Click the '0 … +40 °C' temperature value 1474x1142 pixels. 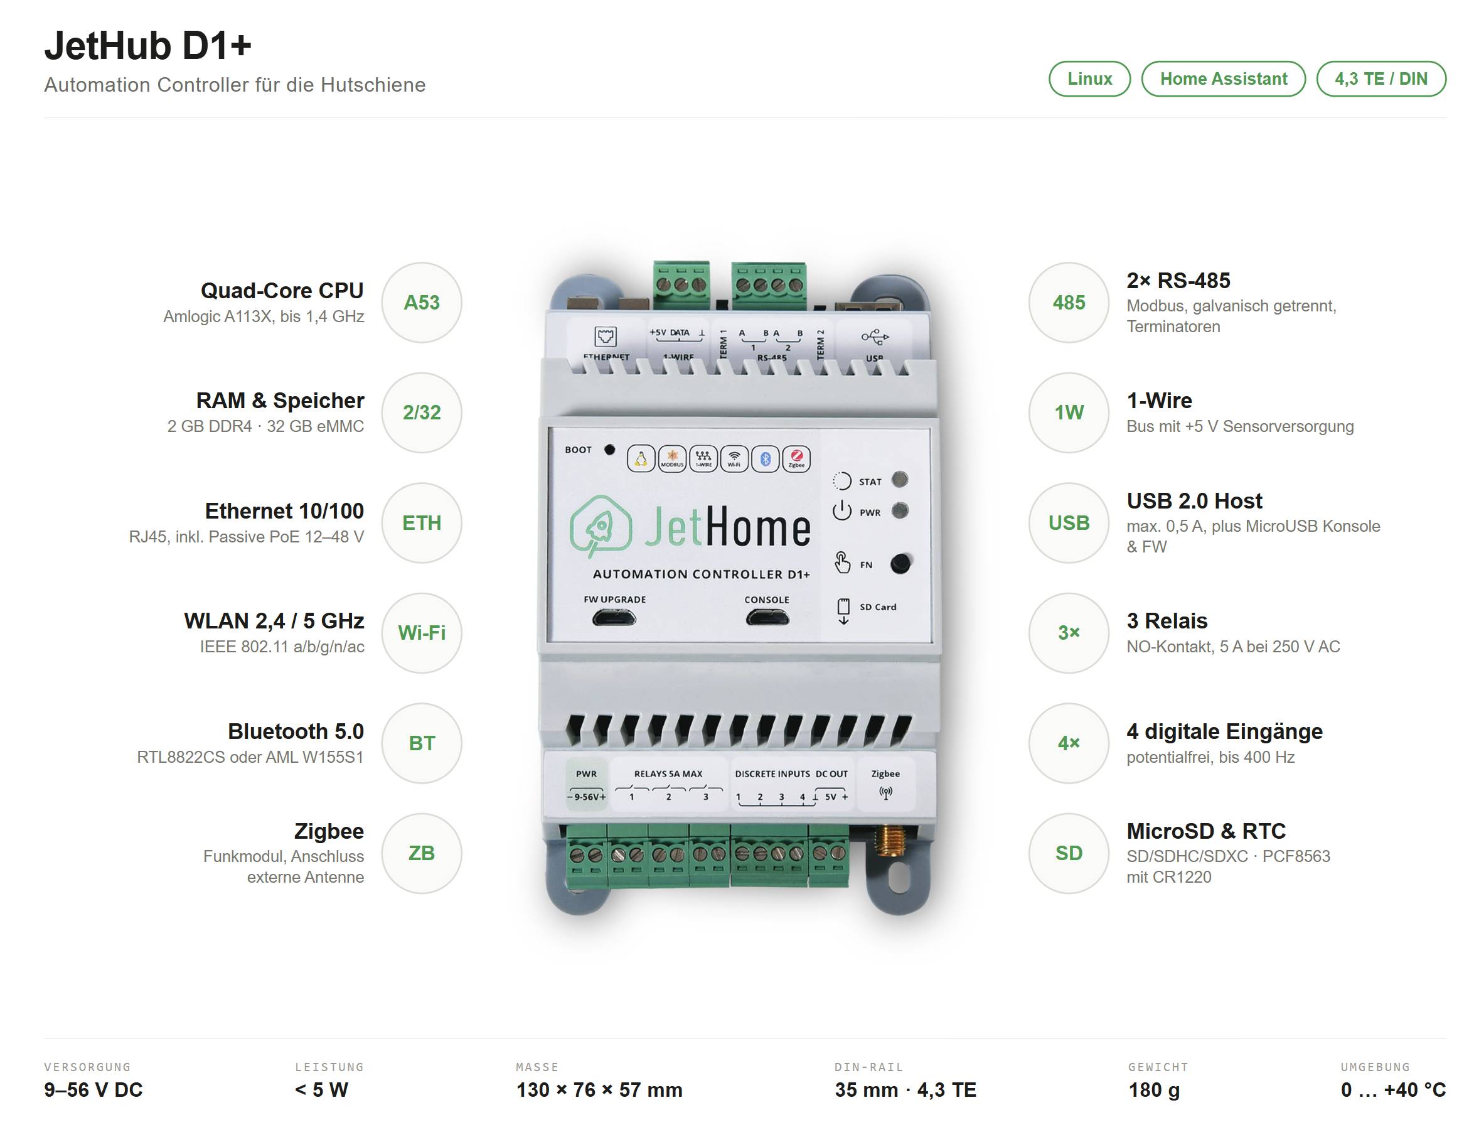click(1393, 1089)
